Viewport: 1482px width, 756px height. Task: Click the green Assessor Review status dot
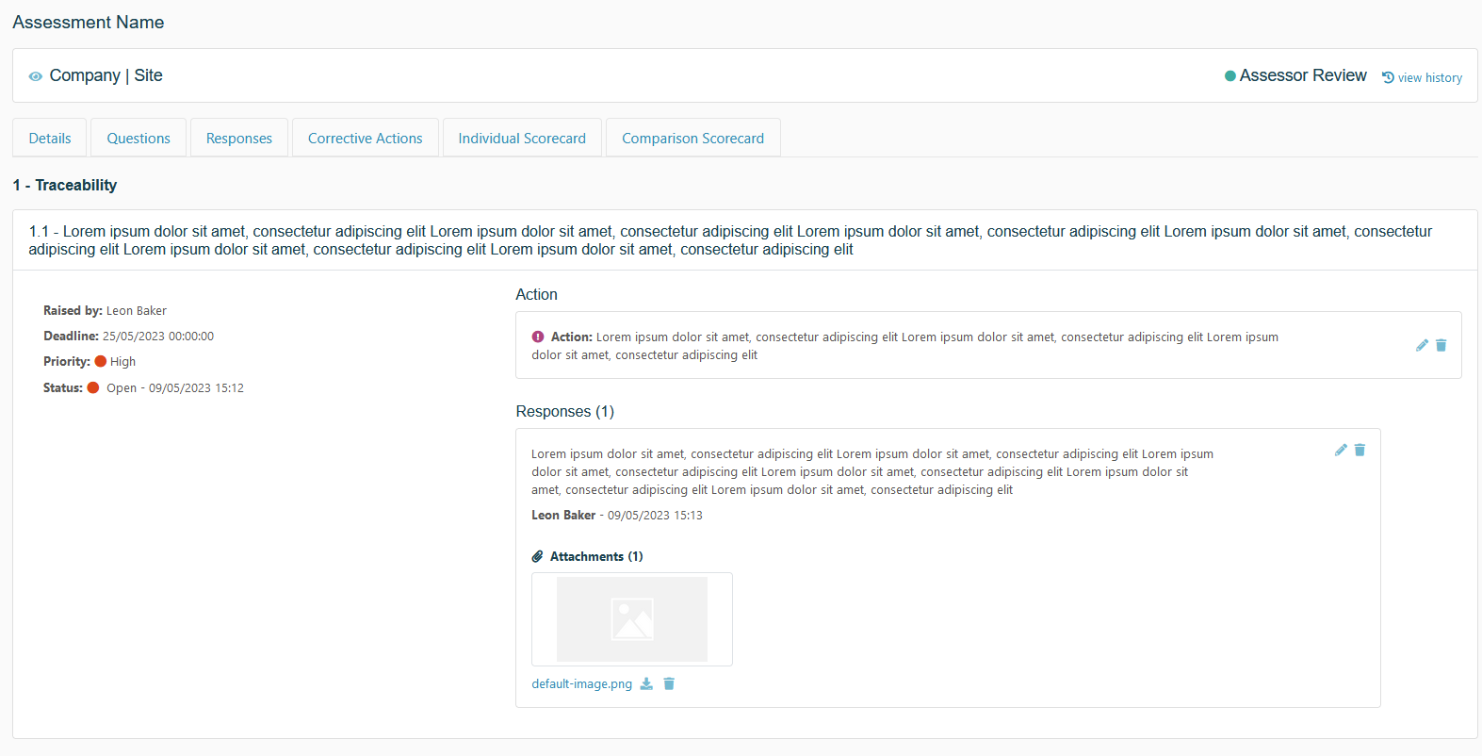[1230, 76]
